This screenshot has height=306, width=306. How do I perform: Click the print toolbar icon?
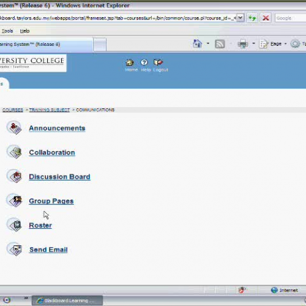pyautogui.click(x=242, y=44)
